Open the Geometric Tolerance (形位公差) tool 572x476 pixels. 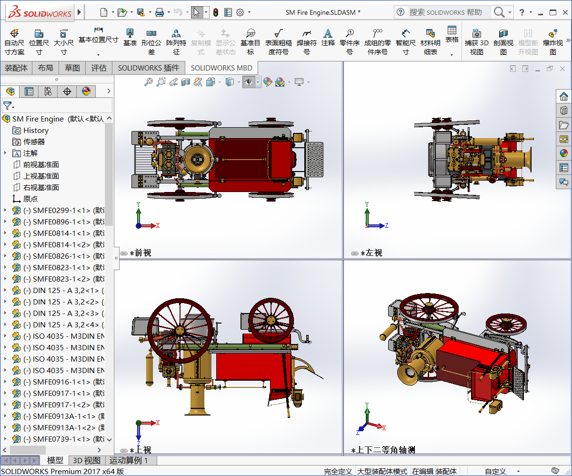click(151, 42)
